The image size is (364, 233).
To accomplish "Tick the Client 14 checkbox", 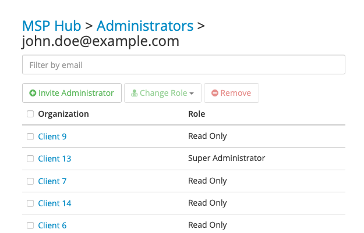I will click(30, 203).
